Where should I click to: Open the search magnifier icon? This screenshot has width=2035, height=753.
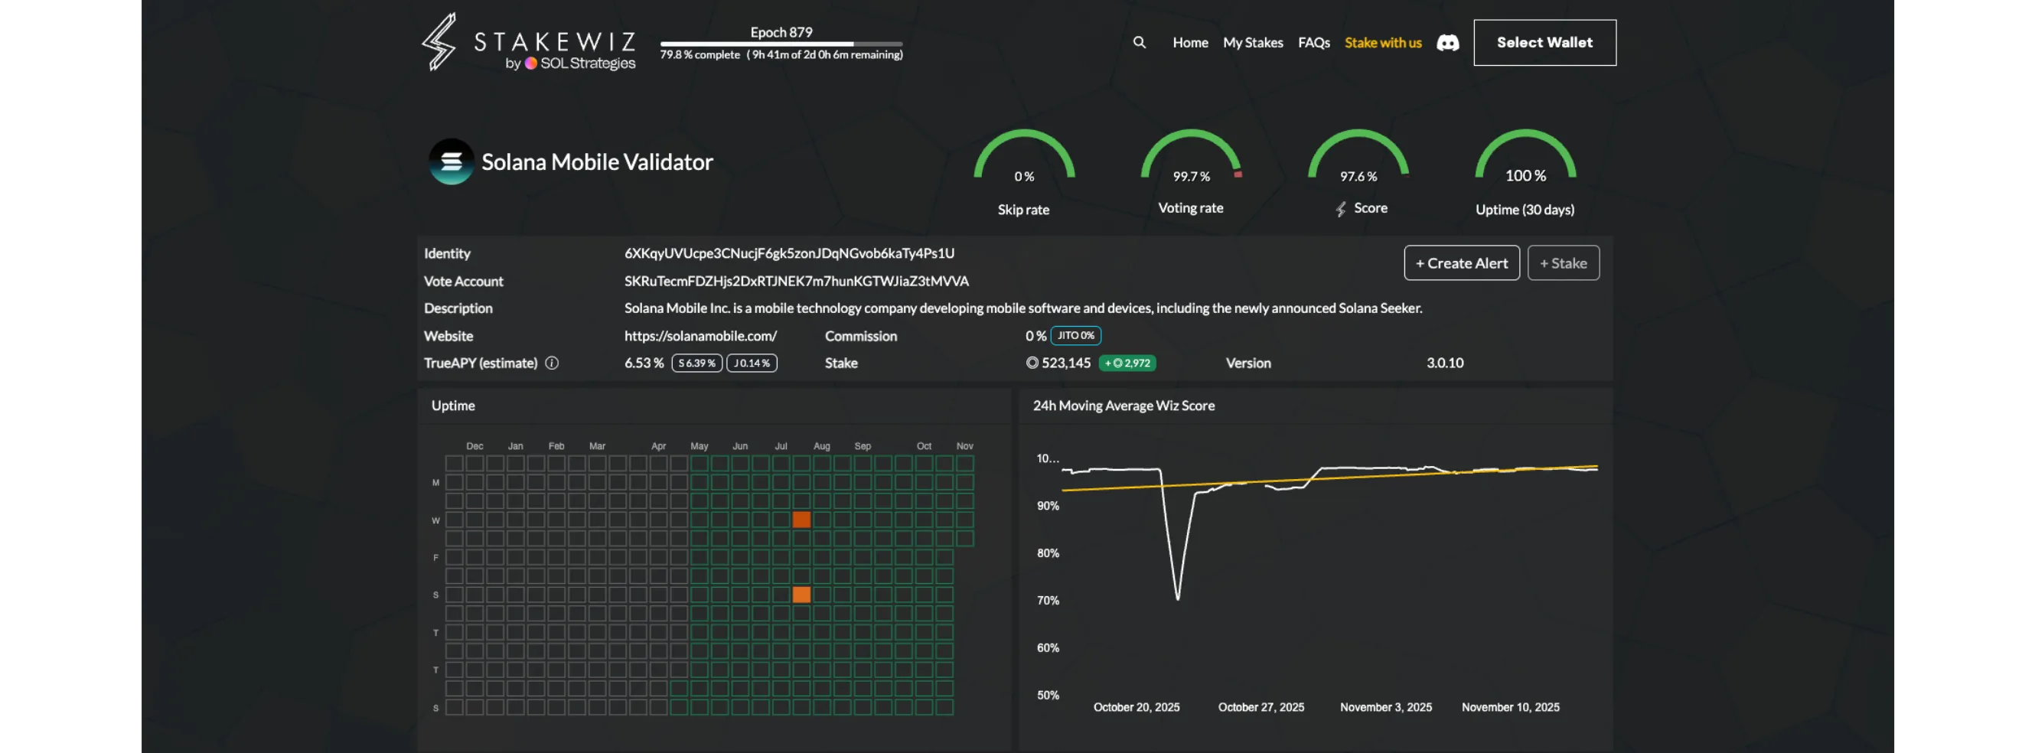point(1139,43)
